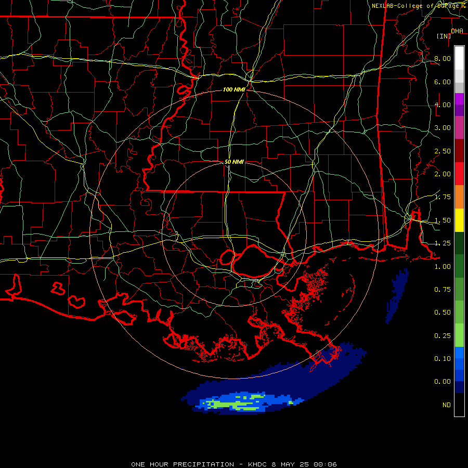Image resolution: width=468 pixels, height=468 pixels.
Task: Click the 2.00 legend value
Action: tap(443, 174)
